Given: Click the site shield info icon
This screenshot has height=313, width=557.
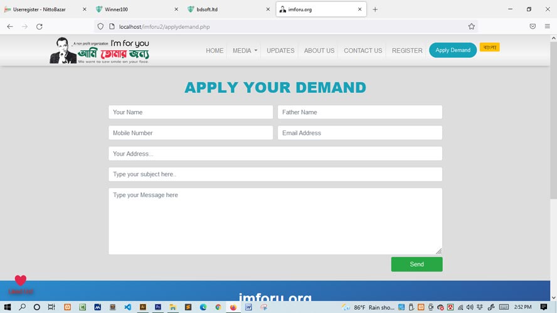Looking at the screenshot, I should click(x=100, y=26).
